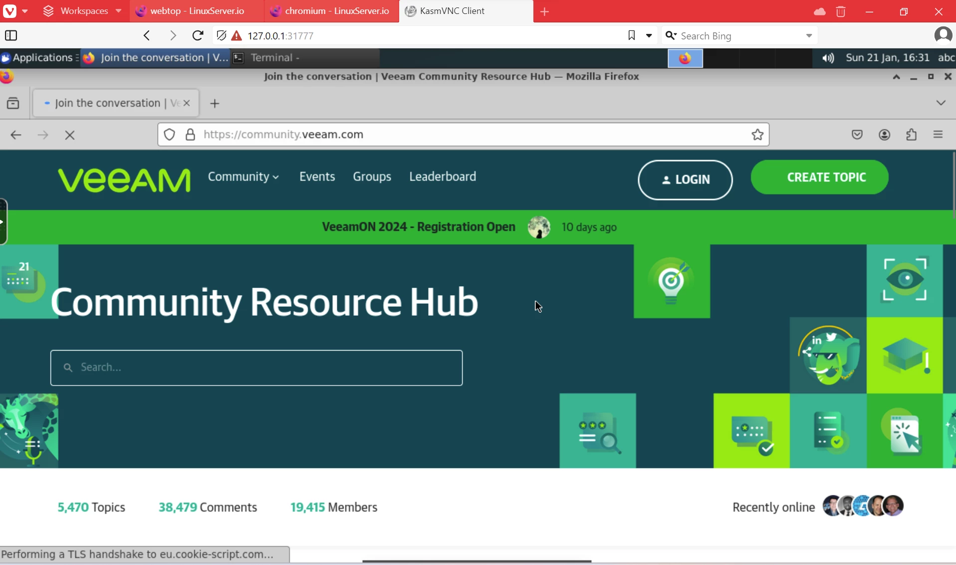Click the rightmost Recently online avatar

[x=893, y=506]
